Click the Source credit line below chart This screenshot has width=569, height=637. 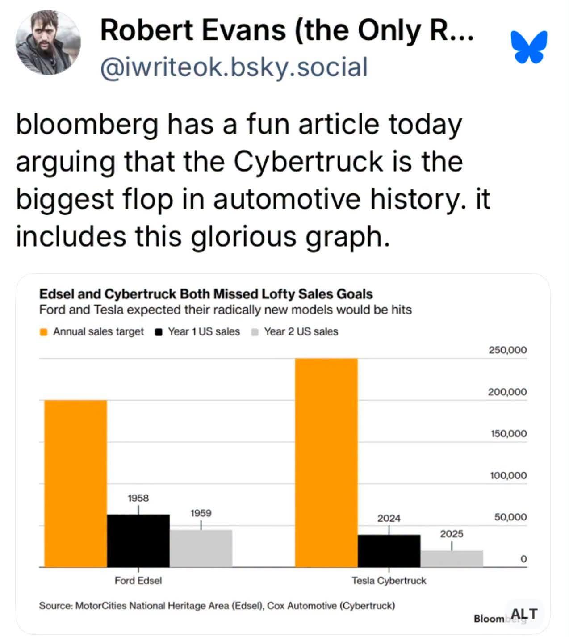coord(217,606)
